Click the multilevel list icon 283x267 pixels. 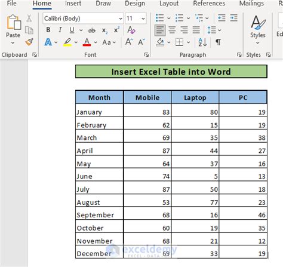pyautogui.click(x=199, y=18)
